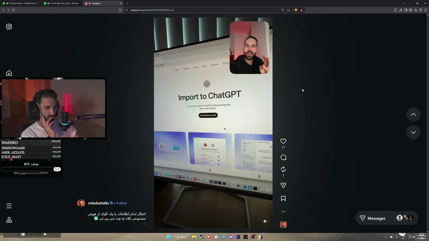Click the Windows taskbar Search box
429x241 pixels.
coord(182,237)
